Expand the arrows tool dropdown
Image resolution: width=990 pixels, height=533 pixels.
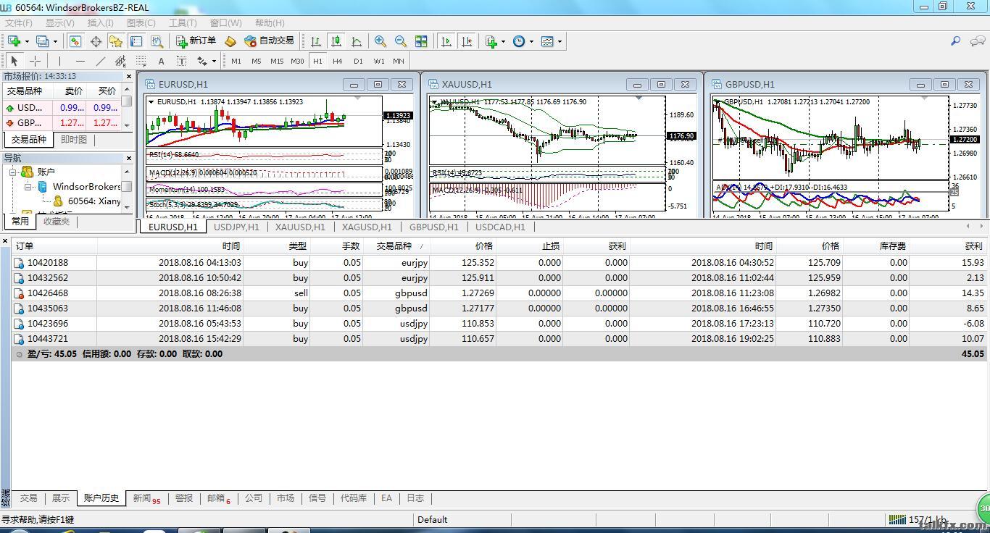(215, 61)
